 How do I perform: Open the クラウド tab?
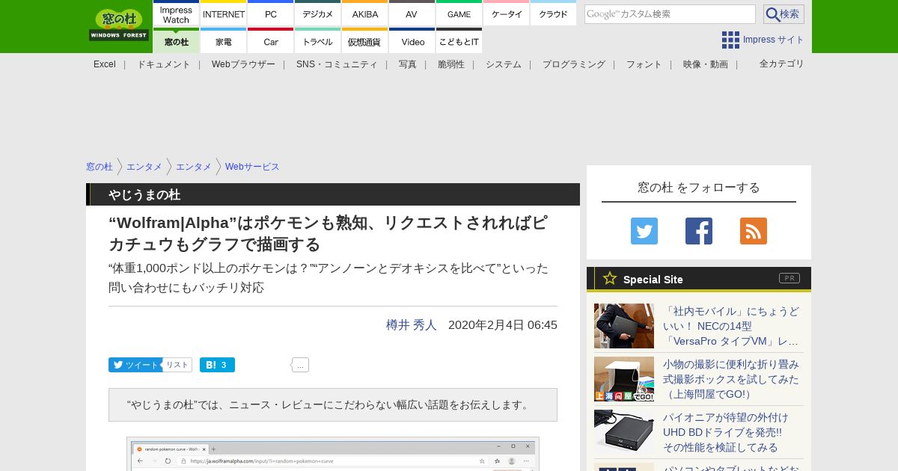point(553,14)
